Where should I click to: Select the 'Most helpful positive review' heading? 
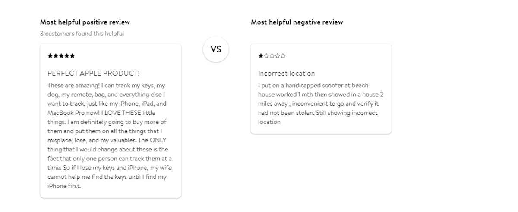(85, 22)
